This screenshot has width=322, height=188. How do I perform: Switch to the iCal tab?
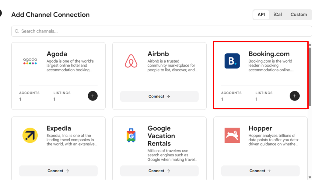(278, 15)
